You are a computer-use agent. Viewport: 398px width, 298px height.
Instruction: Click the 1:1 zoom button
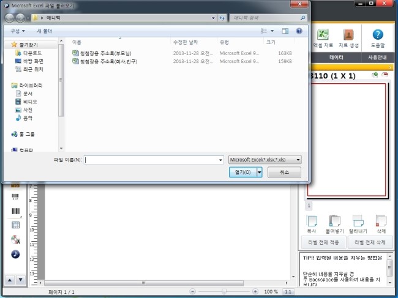(288, 292)
